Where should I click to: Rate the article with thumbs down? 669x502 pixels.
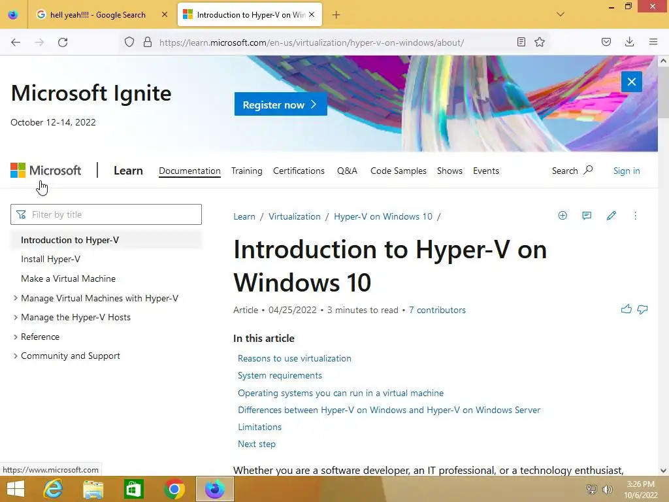pyautogui.click(x=643, y=309)
